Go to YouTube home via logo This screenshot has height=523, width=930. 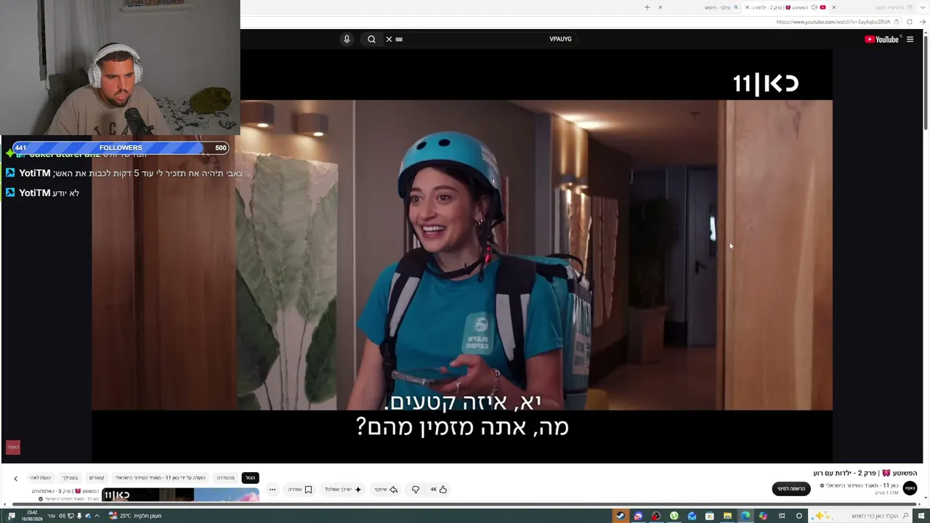[x=881, y=39]
